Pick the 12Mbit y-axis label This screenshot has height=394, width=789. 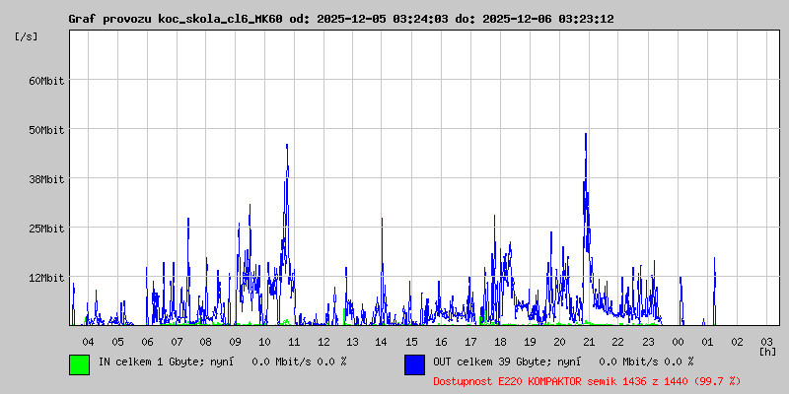pos(45,278)
